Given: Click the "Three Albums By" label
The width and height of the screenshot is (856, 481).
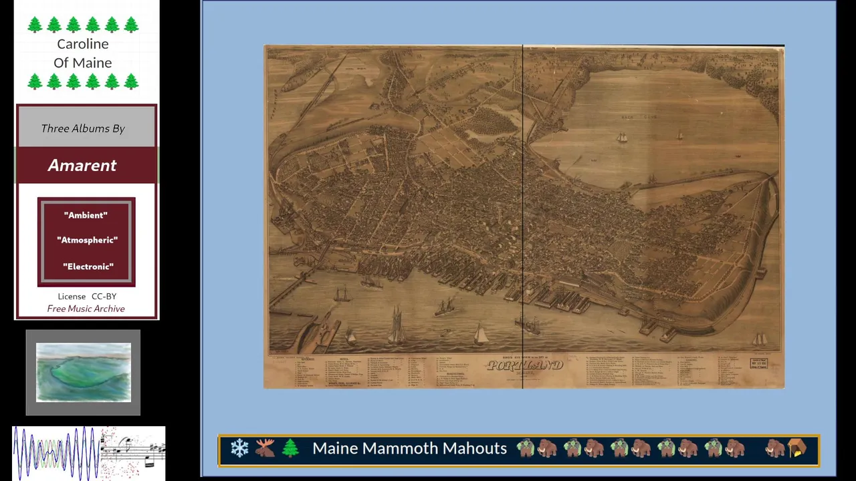Looking at the screenshot, I should pyautogui.click(x=83, y=128).
